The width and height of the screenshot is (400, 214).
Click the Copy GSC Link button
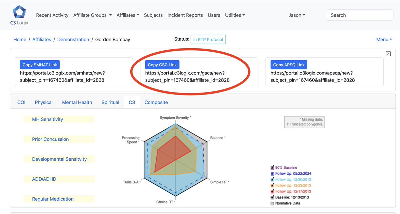pyautogui.click(x=162, y=65)
